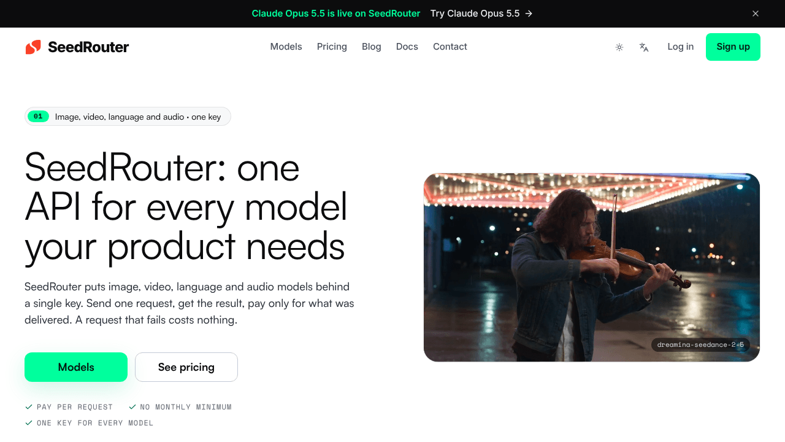Select Contact in the top navigation
The height and width of the screenshot is (442, 785).
[450, 47]
